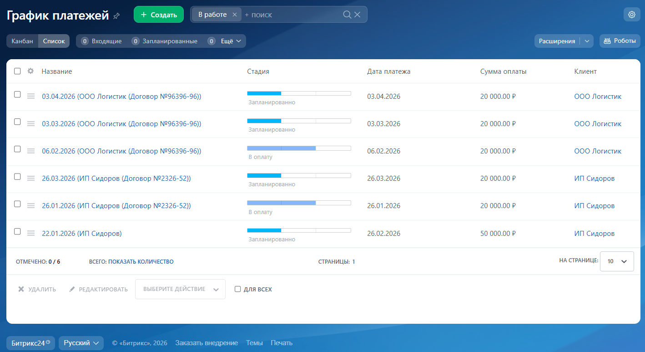Select all rows with header checkbox
The width and height of the screenshot is (645, 352).
(17, 71)
